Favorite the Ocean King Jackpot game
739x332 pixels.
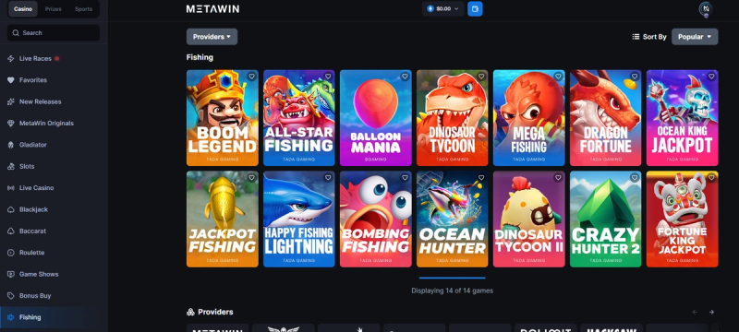click(711, 77)
